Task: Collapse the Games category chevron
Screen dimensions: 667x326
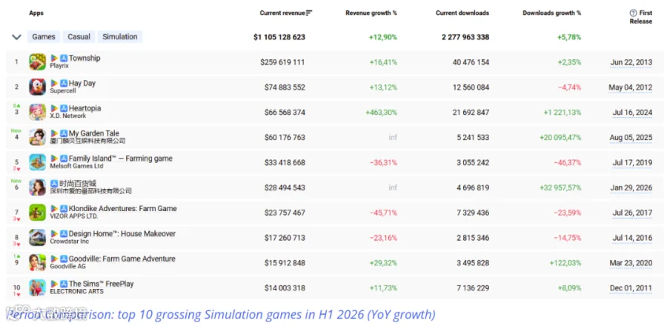Action: (16, 37)
